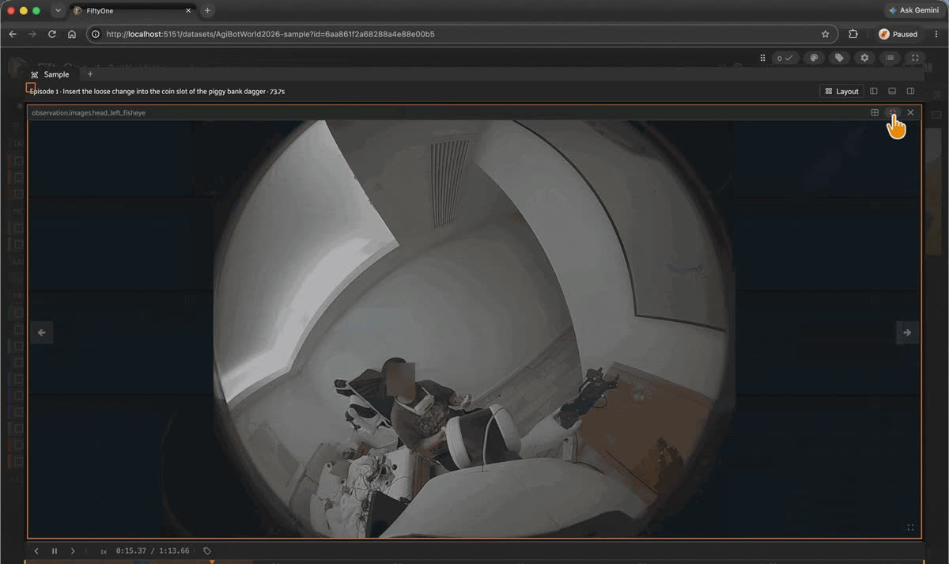This screenshot has width=949, height=564.
Task: Close the FiftyOne browser tab
Action: pyautogui.click(x=187, y=10)
